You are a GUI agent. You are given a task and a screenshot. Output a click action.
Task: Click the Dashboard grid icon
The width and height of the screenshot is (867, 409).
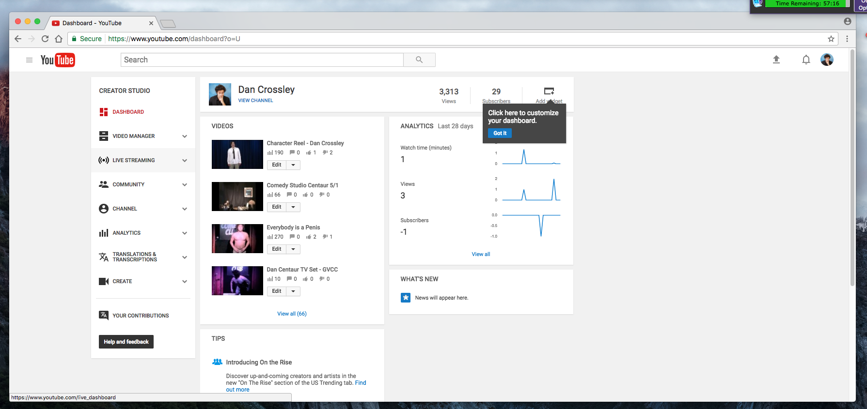[104, 112]
